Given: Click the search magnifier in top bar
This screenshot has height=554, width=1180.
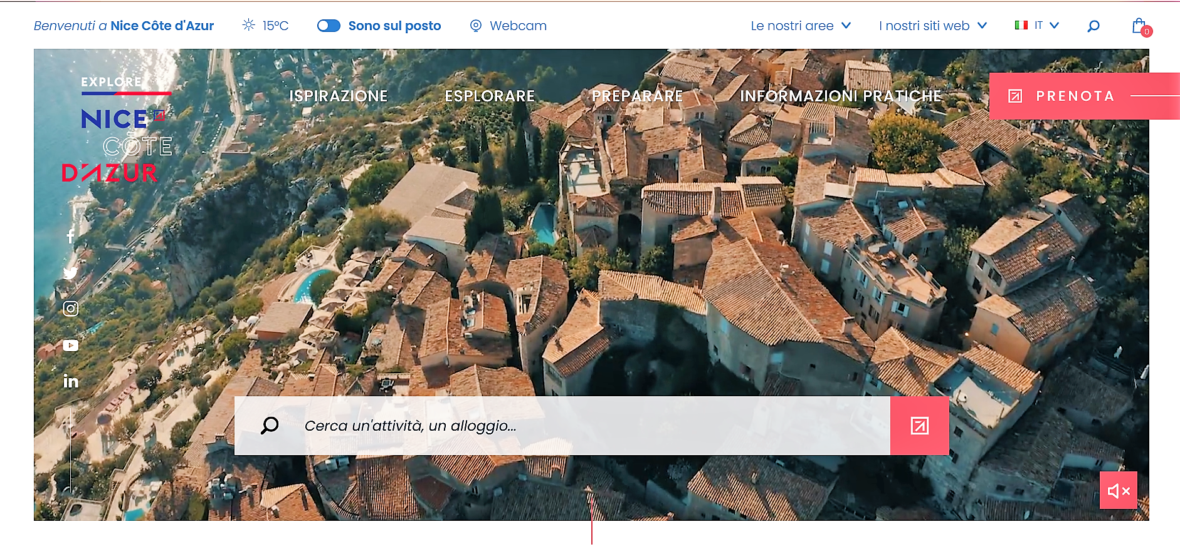Looking at the screenshot, I should (1093, 26).
